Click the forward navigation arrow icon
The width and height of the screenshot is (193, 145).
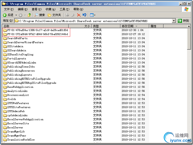pyautogui.click(x=20, y=15)
